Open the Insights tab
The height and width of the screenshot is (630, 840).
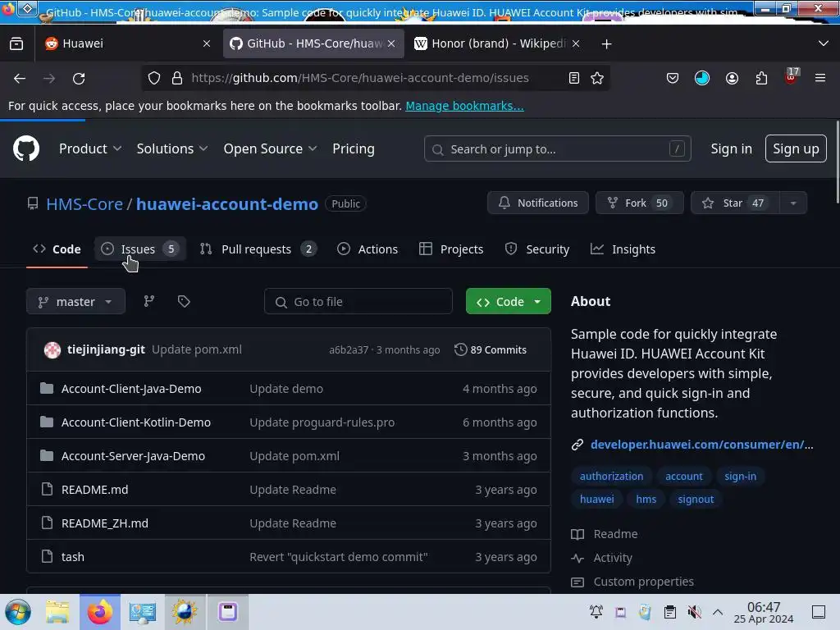623,249
